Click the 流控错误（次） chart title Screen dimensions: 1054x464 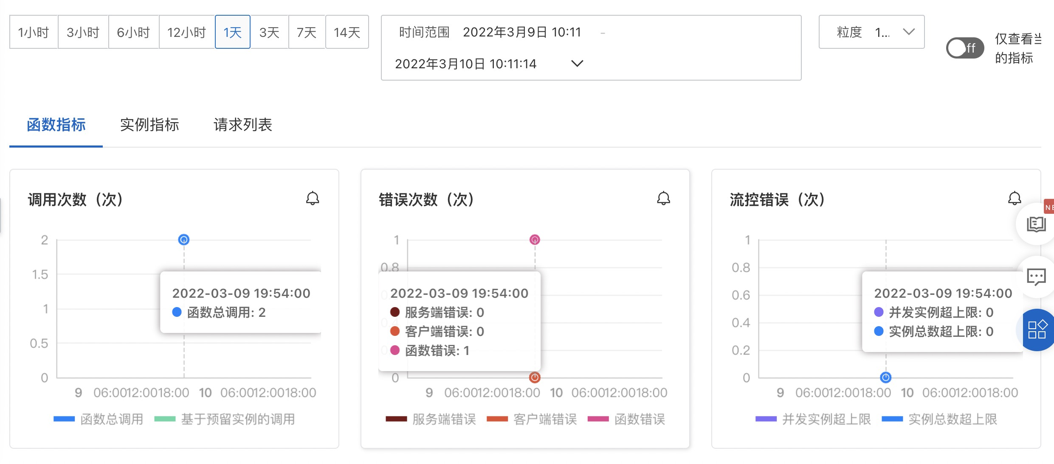pos(778,199)
